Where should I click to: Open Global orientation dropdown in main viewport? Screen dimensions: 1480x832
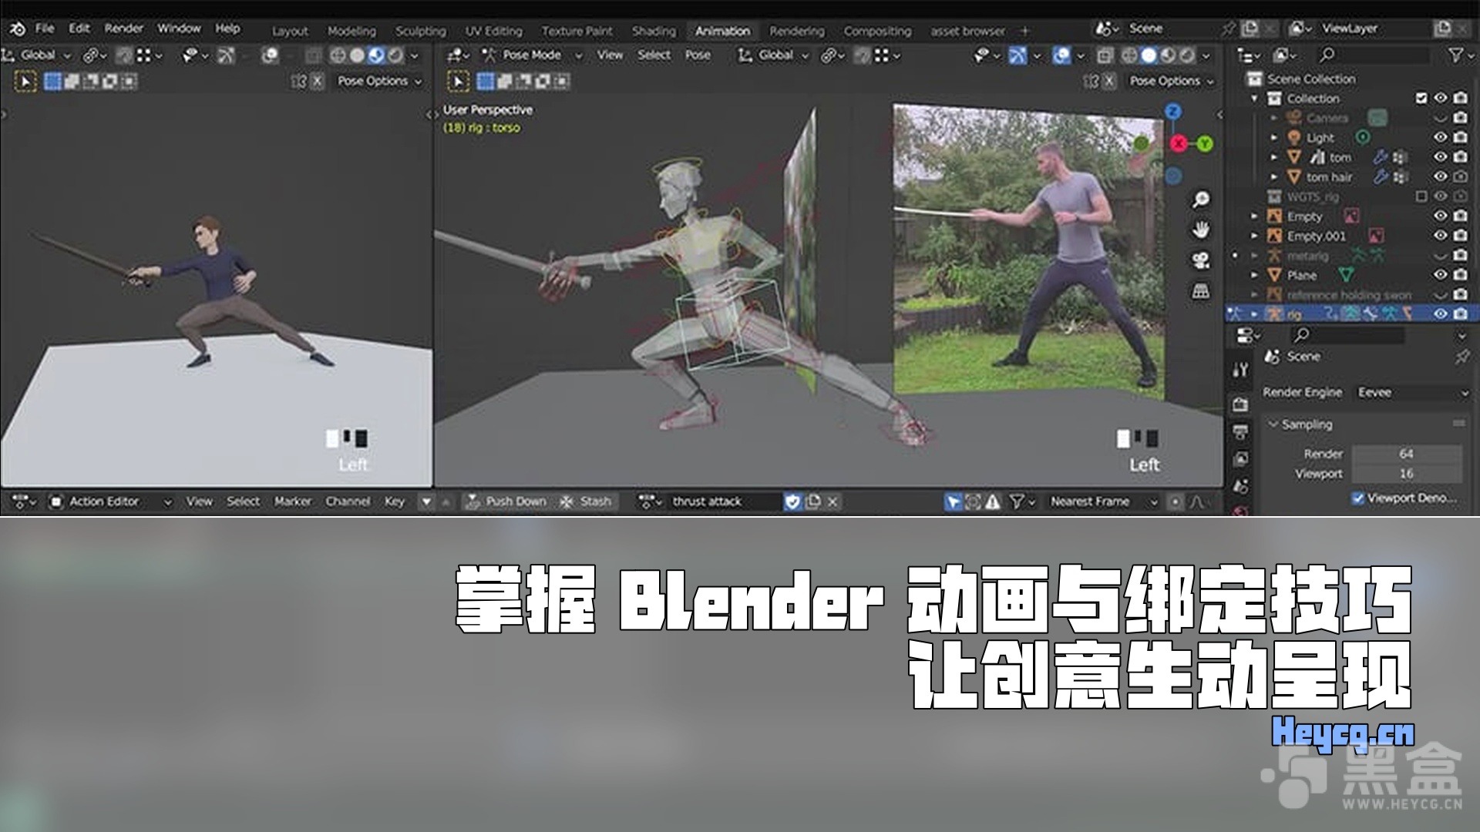pos(773,55)
